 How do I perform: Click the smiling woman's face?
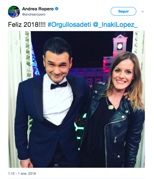[123, 73]
